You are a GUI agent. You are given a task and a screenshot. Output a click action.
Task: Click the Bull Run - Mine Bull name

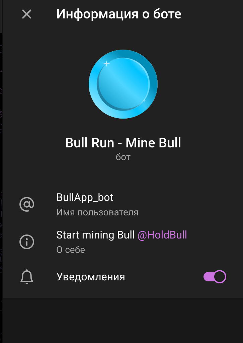tap(123, 143)
